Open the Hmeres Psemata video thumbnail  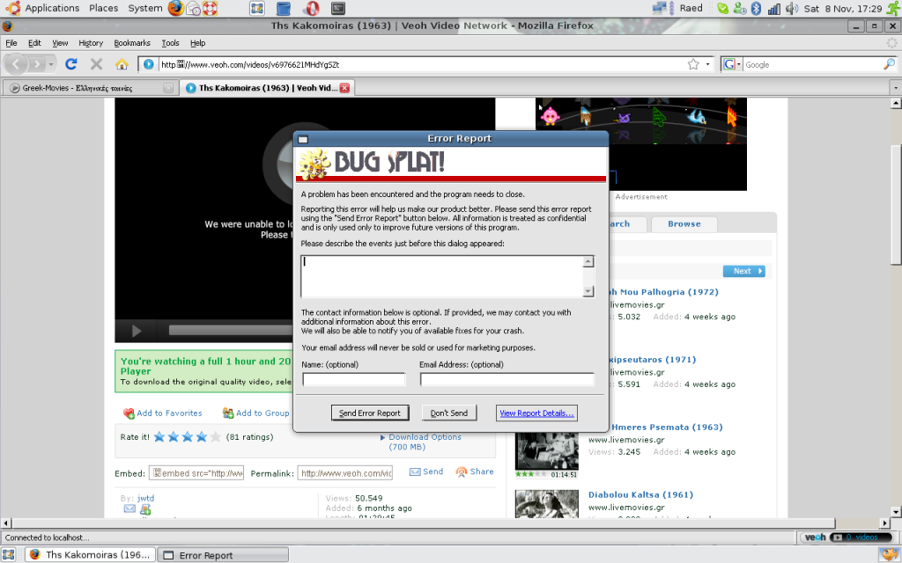[546, 451]
